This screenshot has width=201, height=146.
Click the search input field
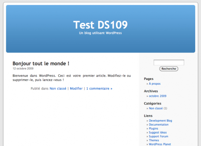[x=169, y=62]
